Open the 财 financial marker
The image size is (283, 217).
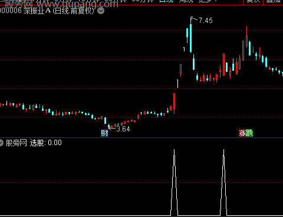[x=104, y=133]
